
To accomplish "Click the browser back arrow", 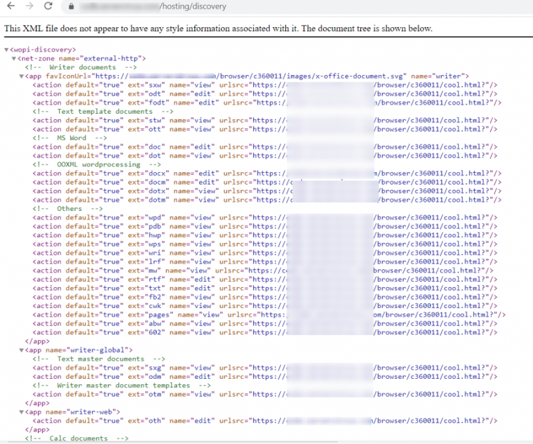I will tap(11, 6).
